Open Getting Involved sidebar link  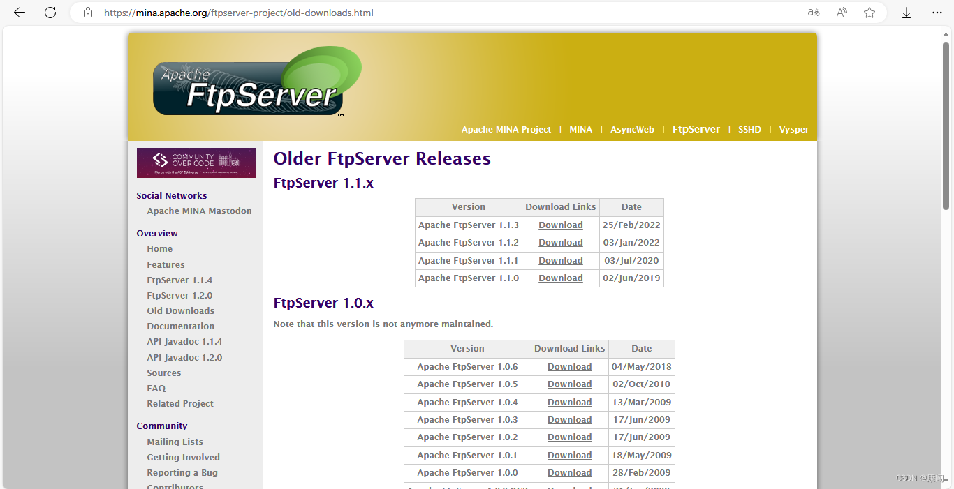coord(183,457)
